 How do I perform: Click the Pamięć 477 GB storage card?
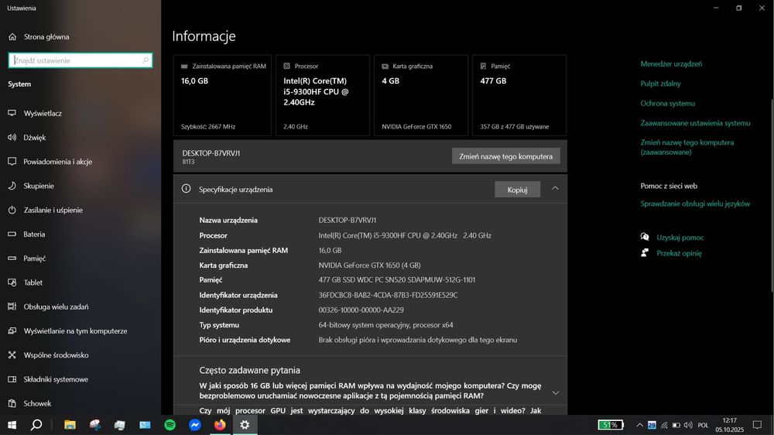(519, 95)
